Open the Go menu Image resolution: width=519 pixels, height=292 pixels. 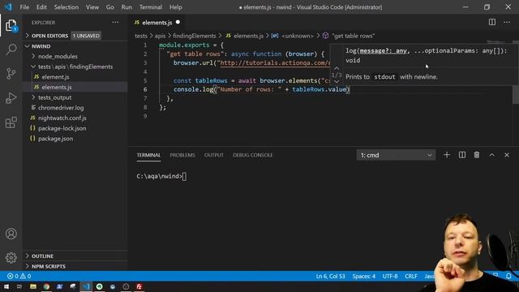[x=110, y=7]
